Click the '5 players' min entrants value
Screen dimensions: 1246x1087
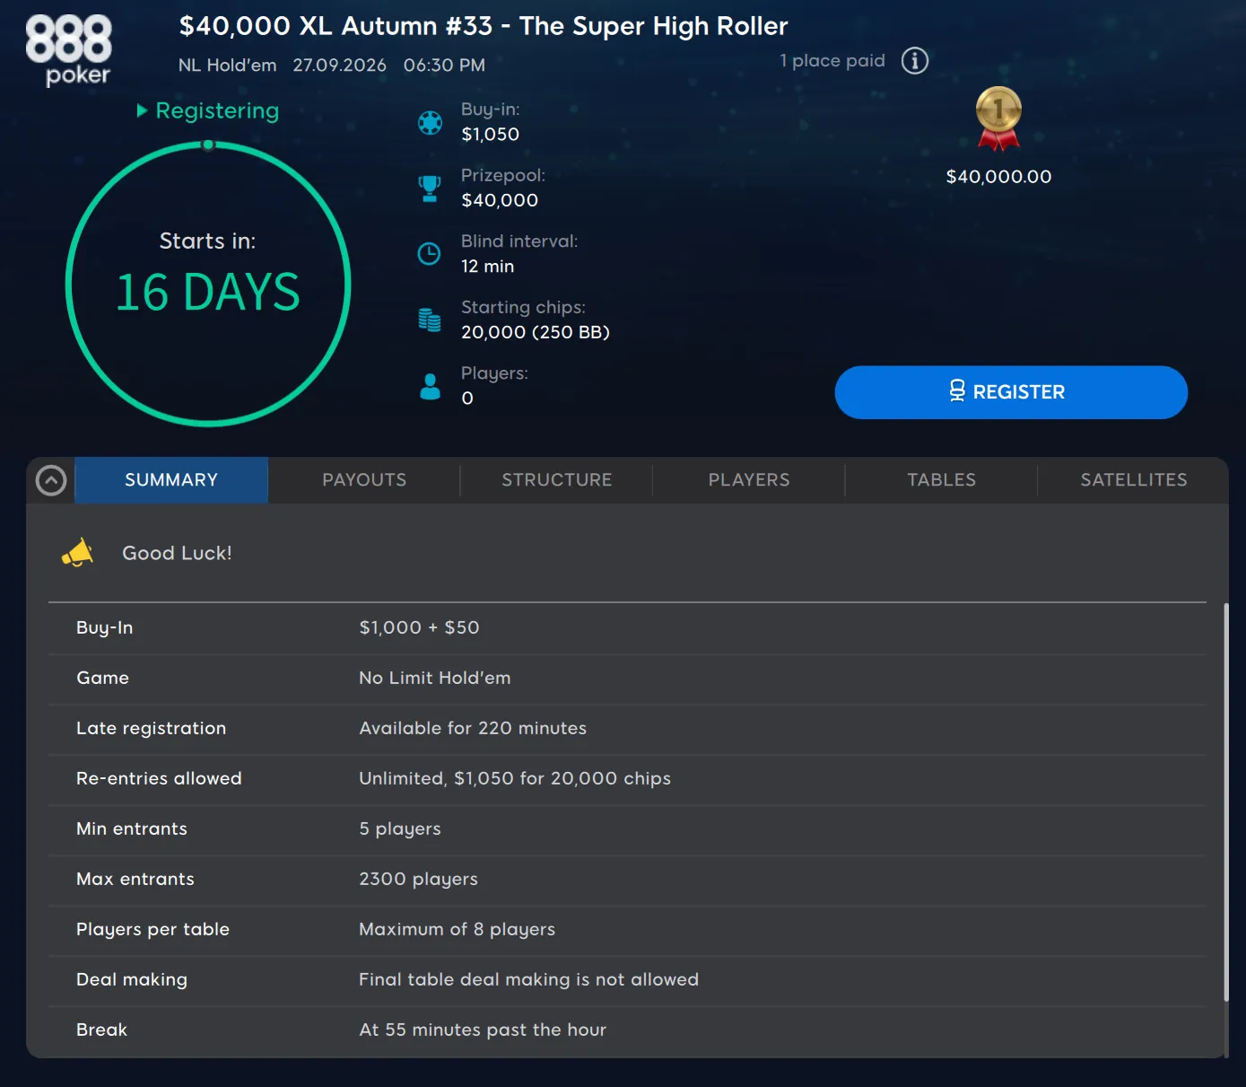[x=400, y=828]
